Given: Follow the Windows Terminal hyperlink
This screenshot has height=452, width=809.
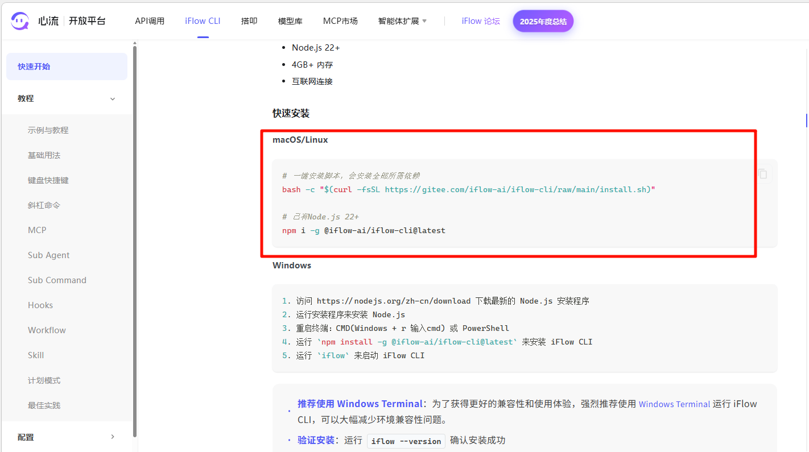Looking at the screenshot, I should click(674, 404).
